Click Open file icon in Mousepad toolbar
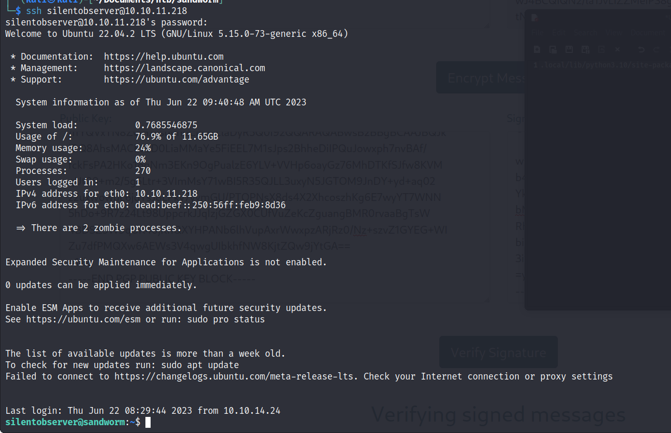The image size is (671, 433). click(x=553, y=49)
